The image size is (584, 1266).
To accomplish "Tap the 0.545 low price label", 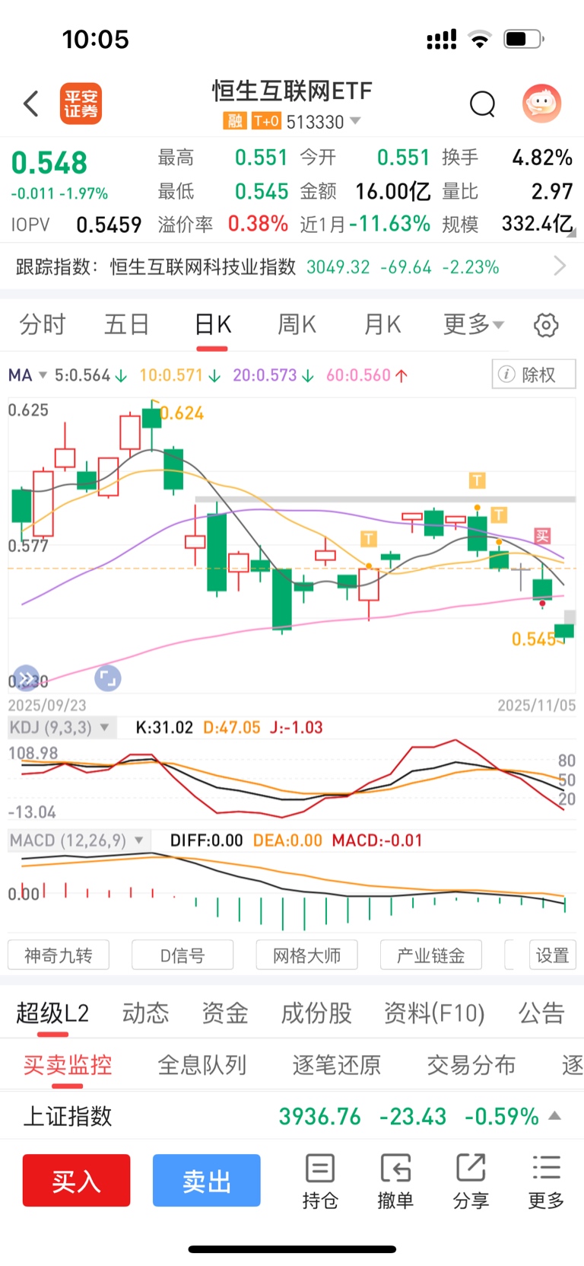I will coord(534,639).
